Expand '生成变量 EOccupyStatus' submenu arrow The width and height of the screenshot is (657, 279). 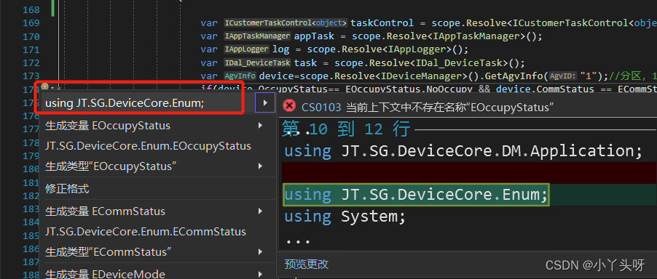pos(261,125)
